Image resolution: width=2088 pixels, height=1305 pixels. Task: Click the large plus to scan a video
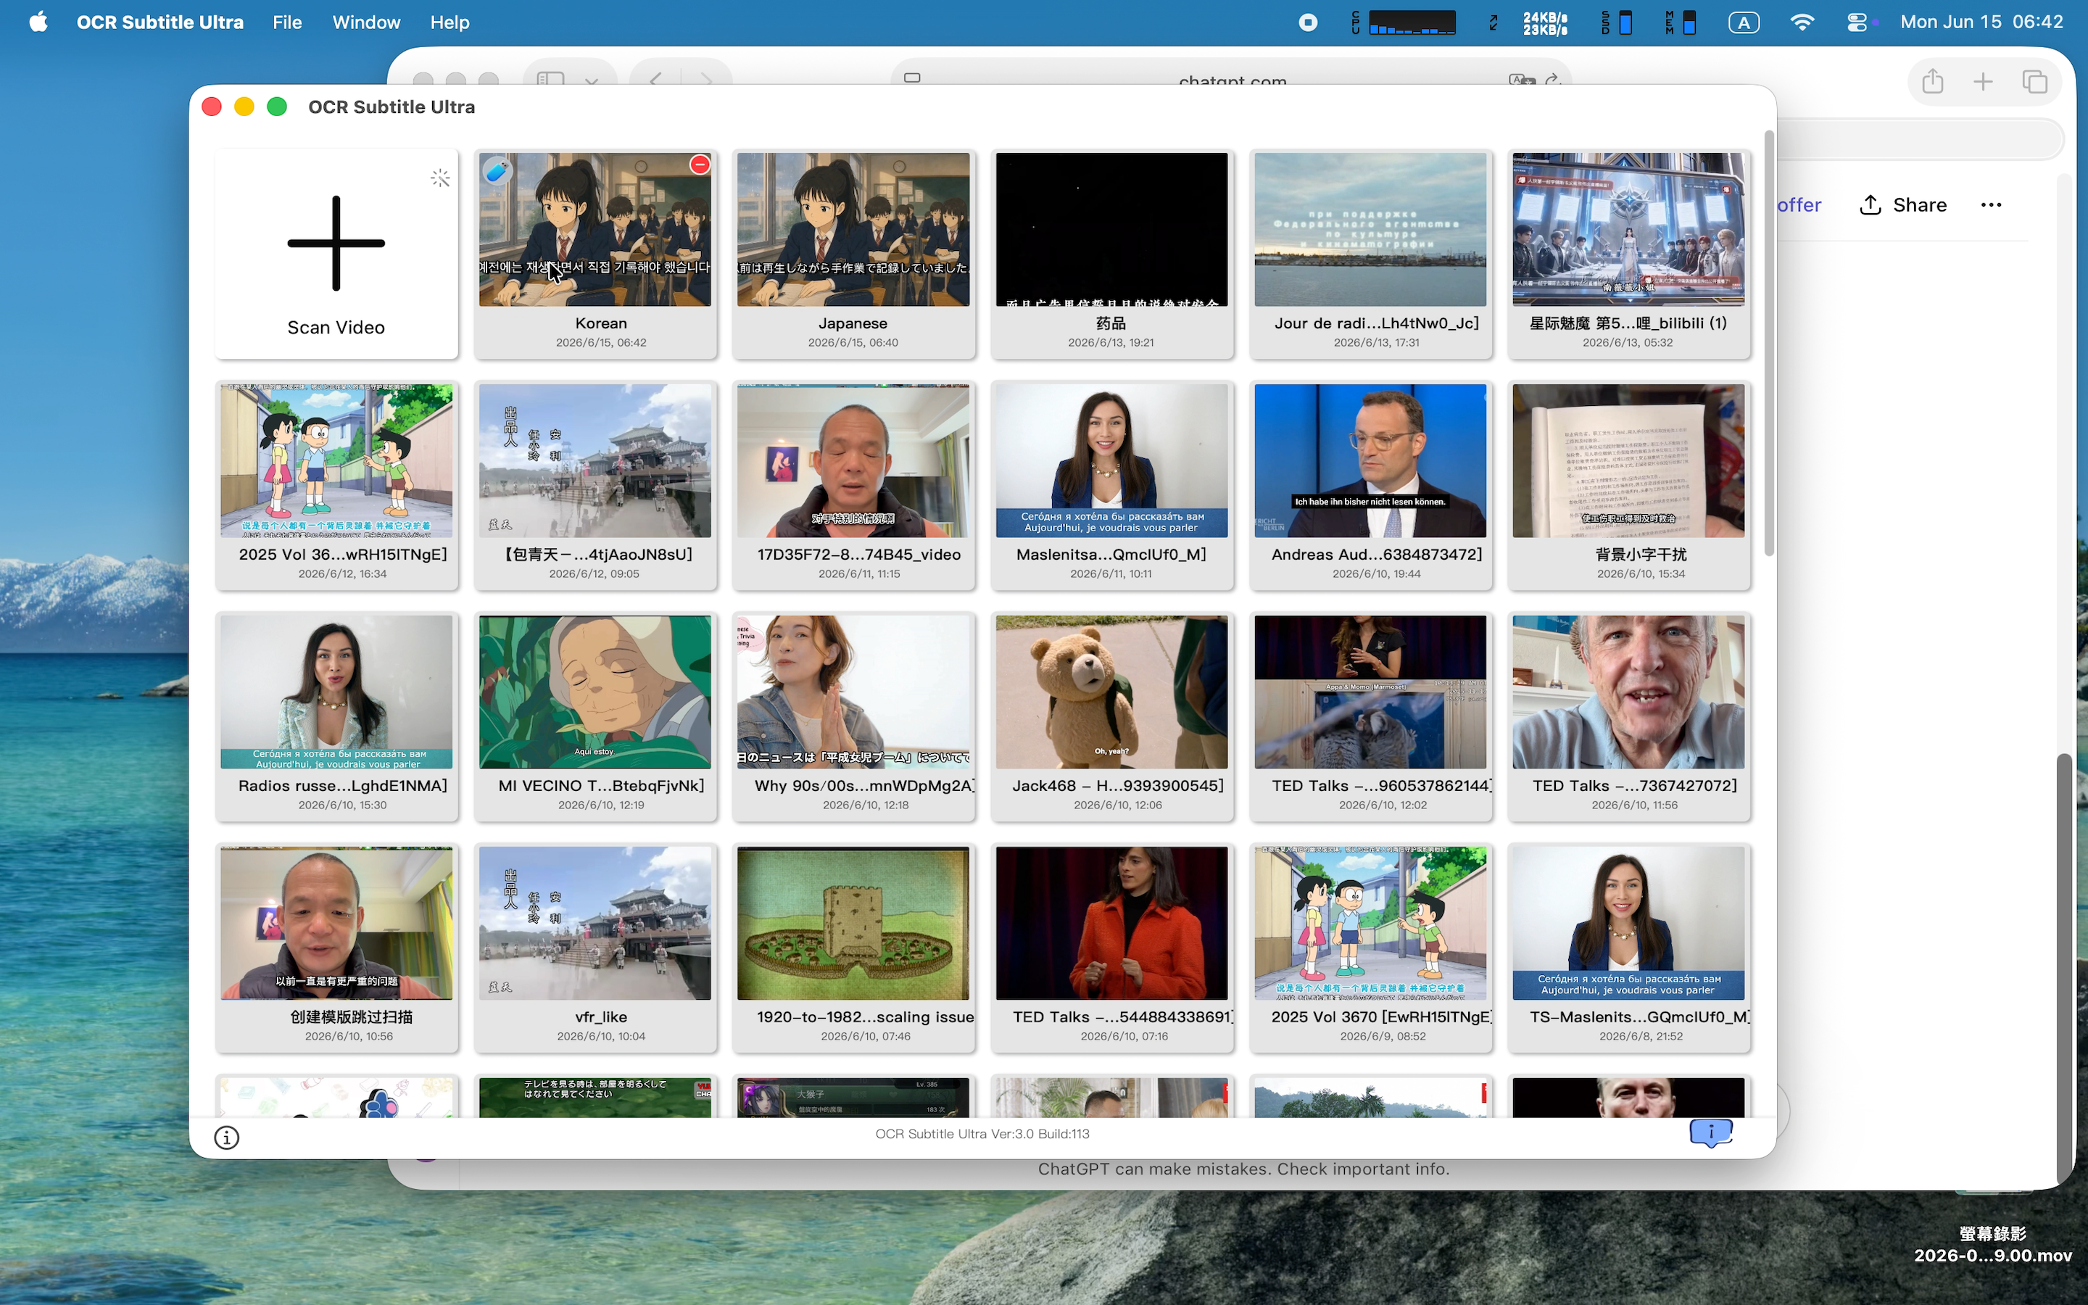pos(336,243)
